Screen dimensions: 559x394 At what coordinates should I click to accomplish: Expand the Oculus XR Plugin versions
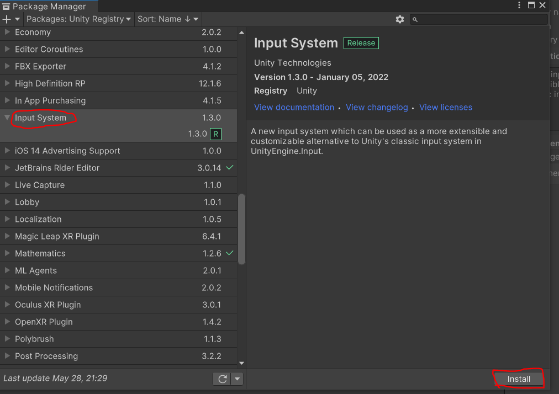[7, 305]
